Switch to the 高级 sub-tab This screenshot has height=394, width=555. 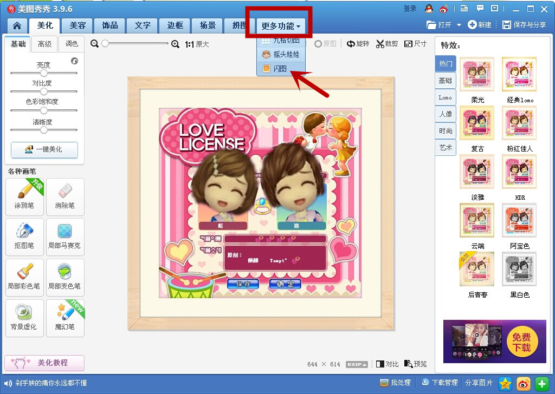pyautogui.click(x=44, y=44)
